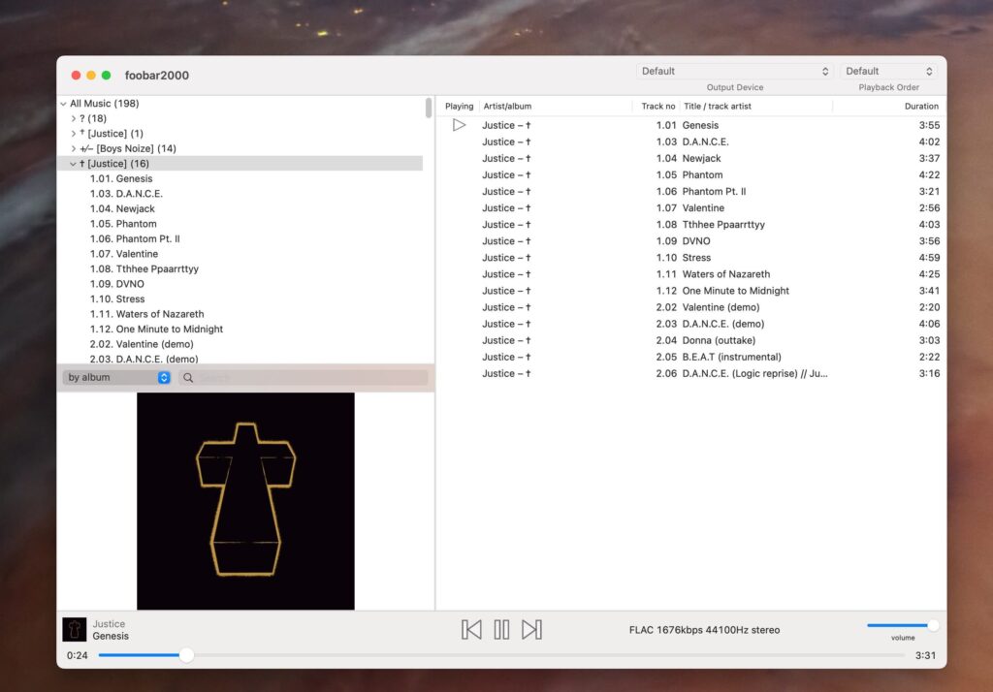Click the library tree scrollbar
Screen dimensions: 993x692
429,108
